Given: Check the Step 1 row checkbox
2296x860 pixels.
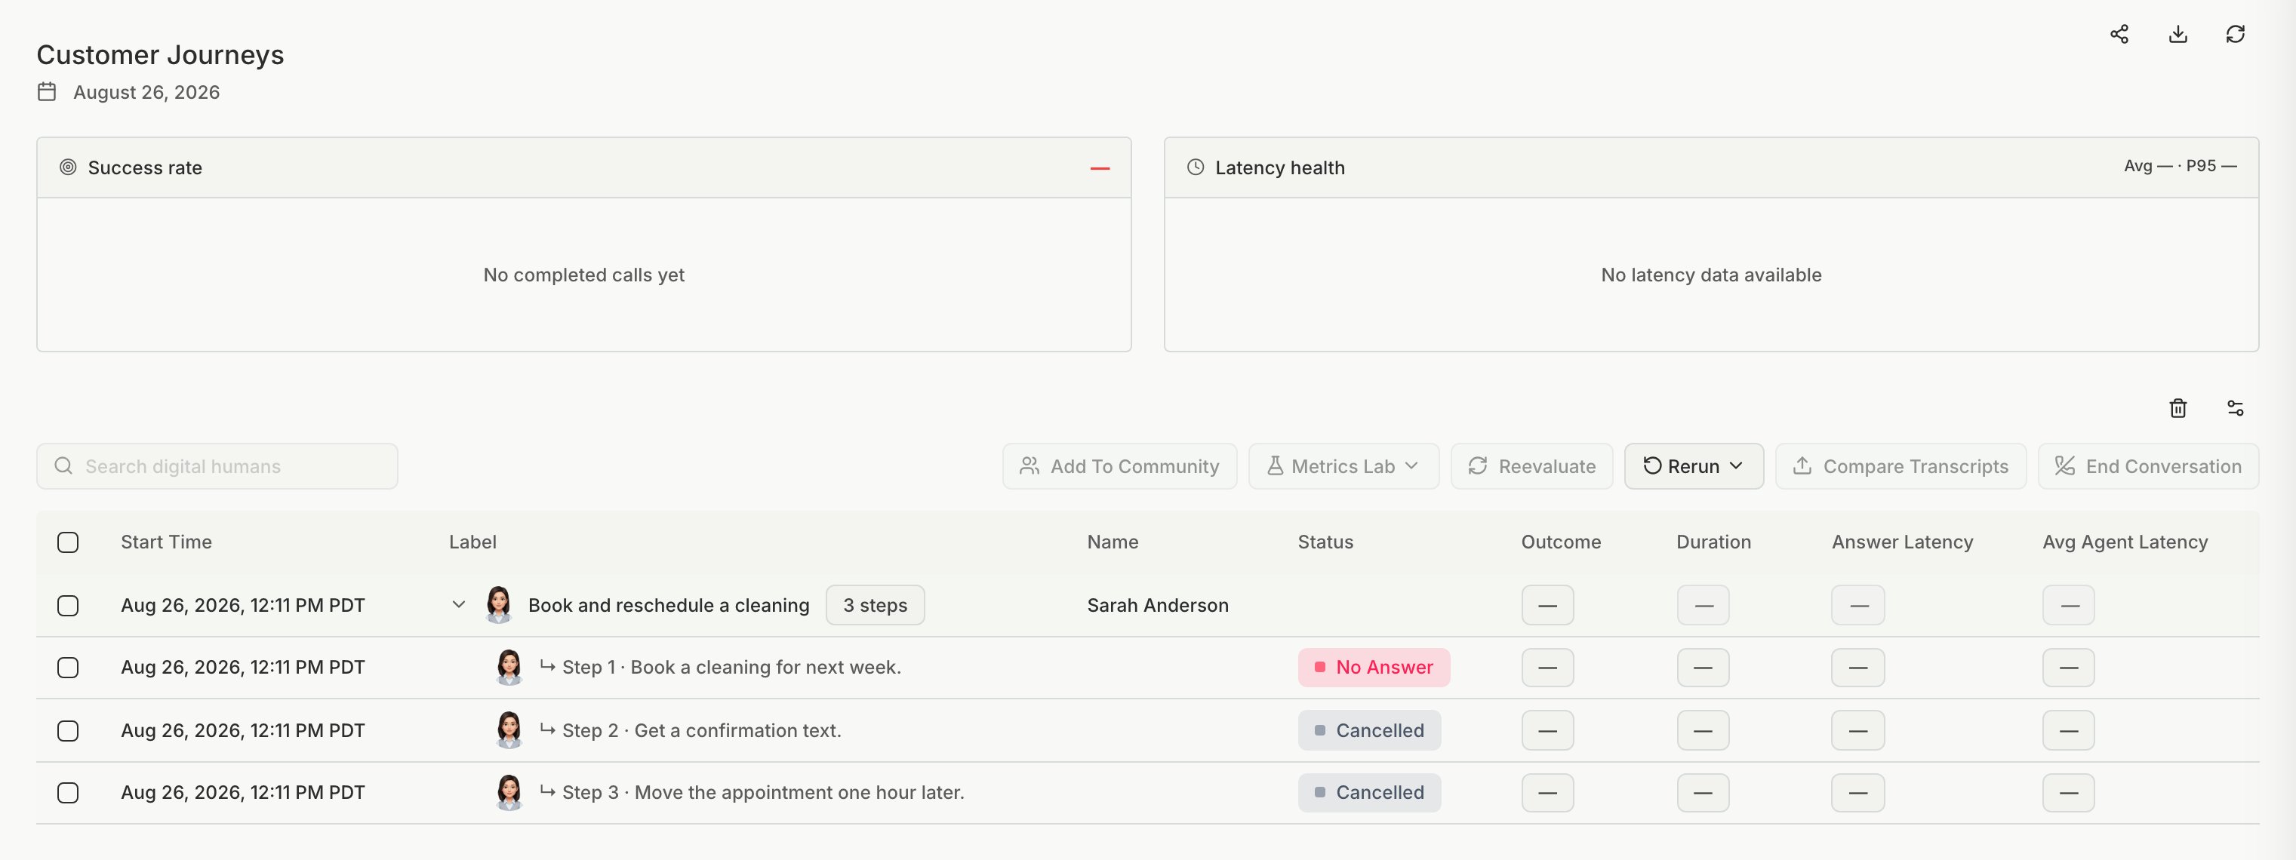Looking at the screenshot, I should [x=68, y=668].
